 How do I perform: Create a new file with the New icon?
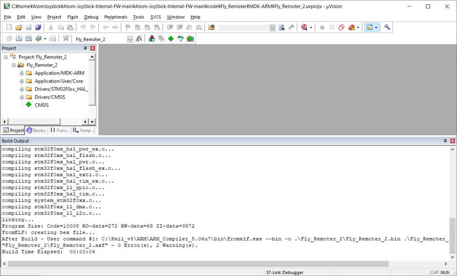pos(9,27)
